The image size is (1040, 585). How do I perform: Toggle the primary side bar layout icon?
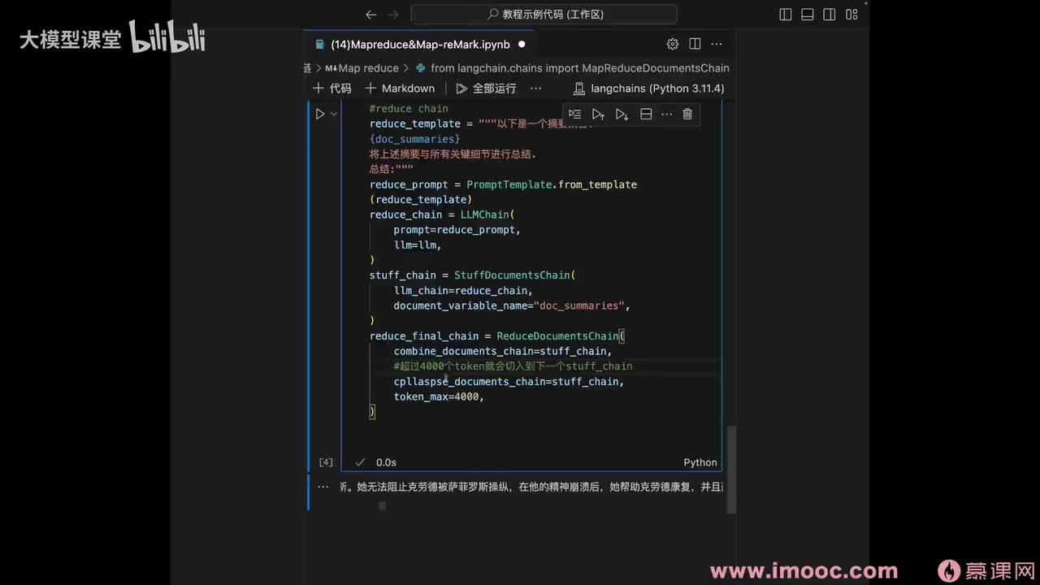(785, 15)
